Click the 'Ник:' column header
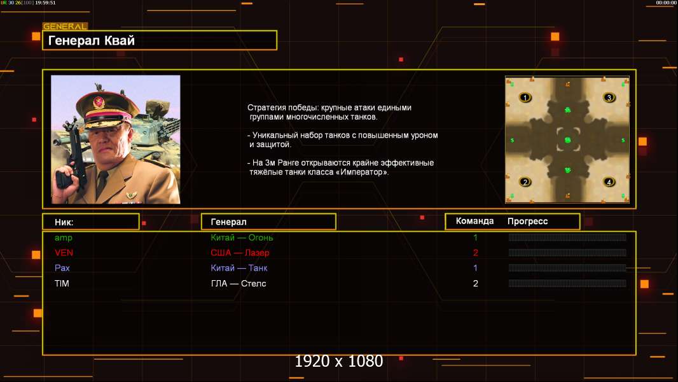 [91, 222]
